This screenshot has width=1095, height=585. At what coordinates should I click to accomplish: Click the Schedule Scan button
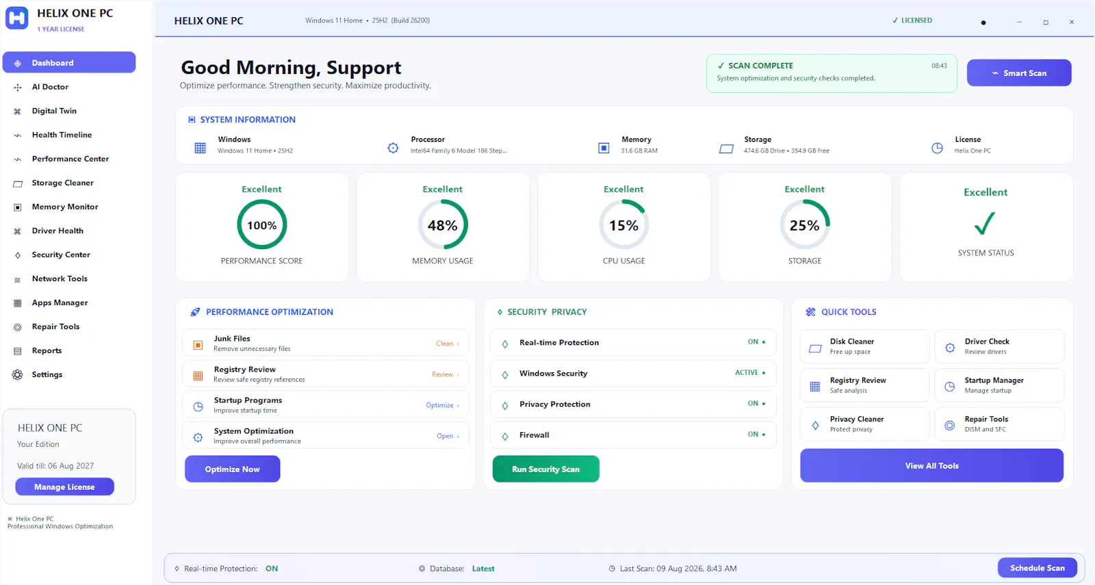[1038, 568]
